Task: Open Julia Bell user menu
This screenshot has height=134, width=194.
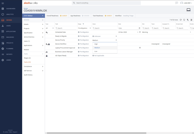Action: click(186, 3)
